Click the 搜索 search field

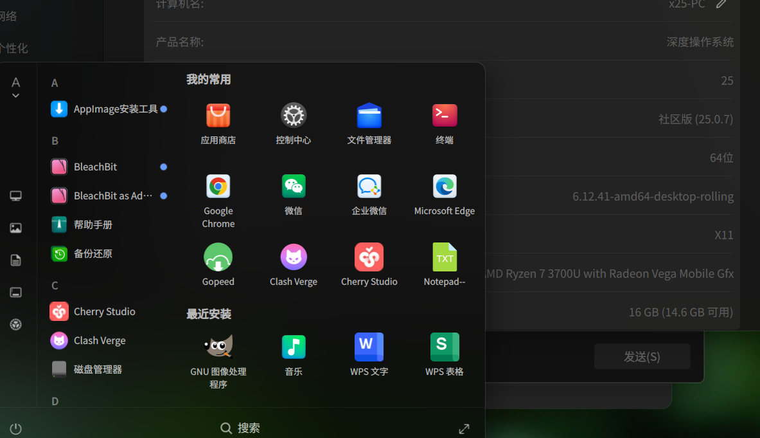click(240, 428)
